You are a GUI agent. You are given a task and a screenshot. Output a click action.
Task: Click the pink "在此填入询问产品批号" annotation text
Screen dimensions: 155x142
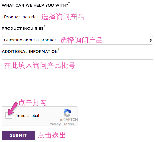pyautogui.click(x=40, y=66)
